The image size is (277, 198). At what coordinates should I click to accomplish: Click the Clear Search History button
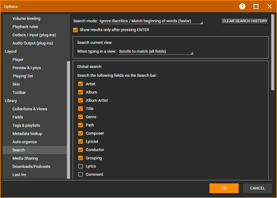(245, 21)
